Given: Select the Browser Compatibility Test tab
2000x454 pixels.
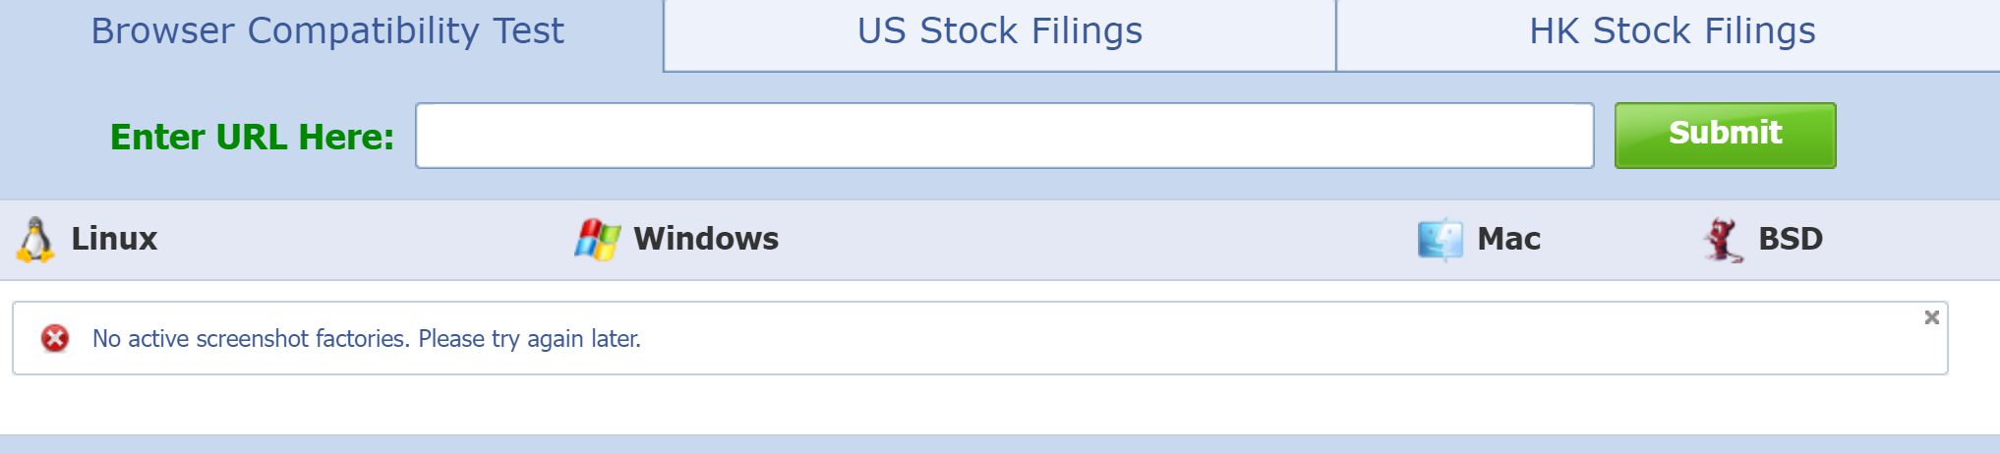Looking at the screenshot, I should 327,31.
